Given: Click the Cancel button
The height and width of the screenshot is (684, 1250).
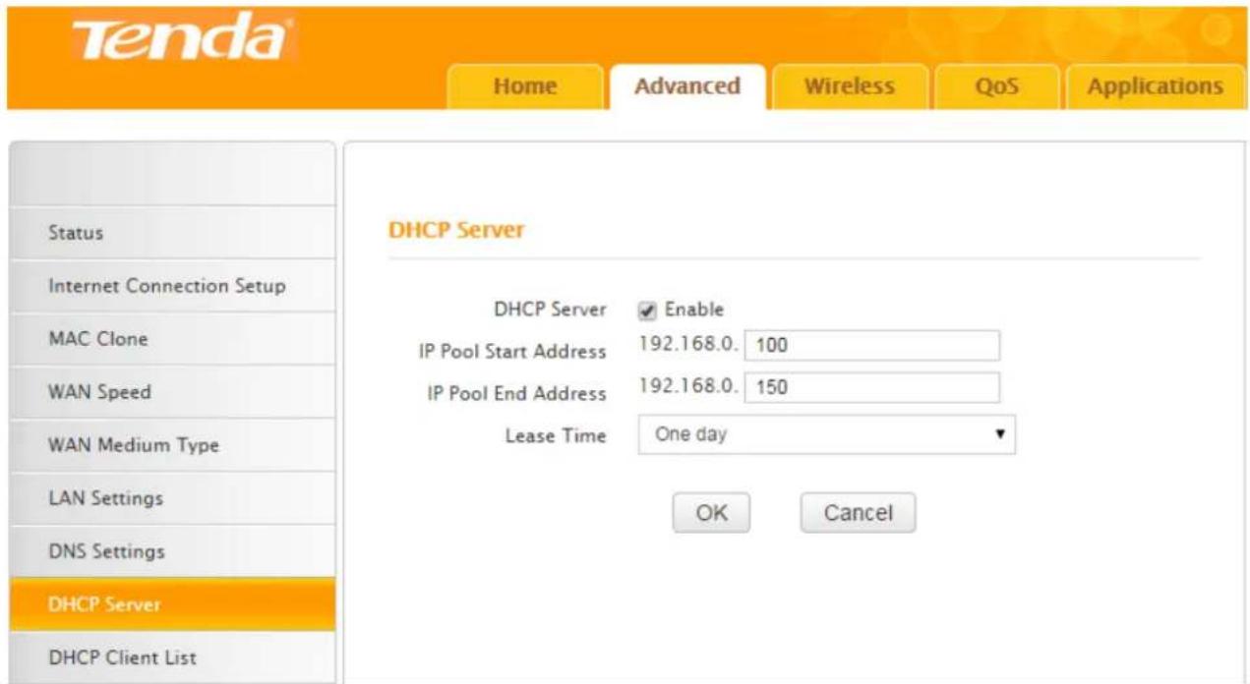Looking at the screenshot, I should point(858,513).
